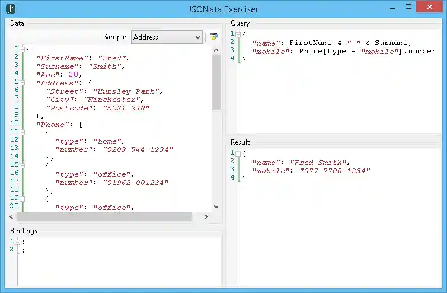Collapse the phone object fold on line 15
This screenshot has height=293, width=447.
pos(23,165)
